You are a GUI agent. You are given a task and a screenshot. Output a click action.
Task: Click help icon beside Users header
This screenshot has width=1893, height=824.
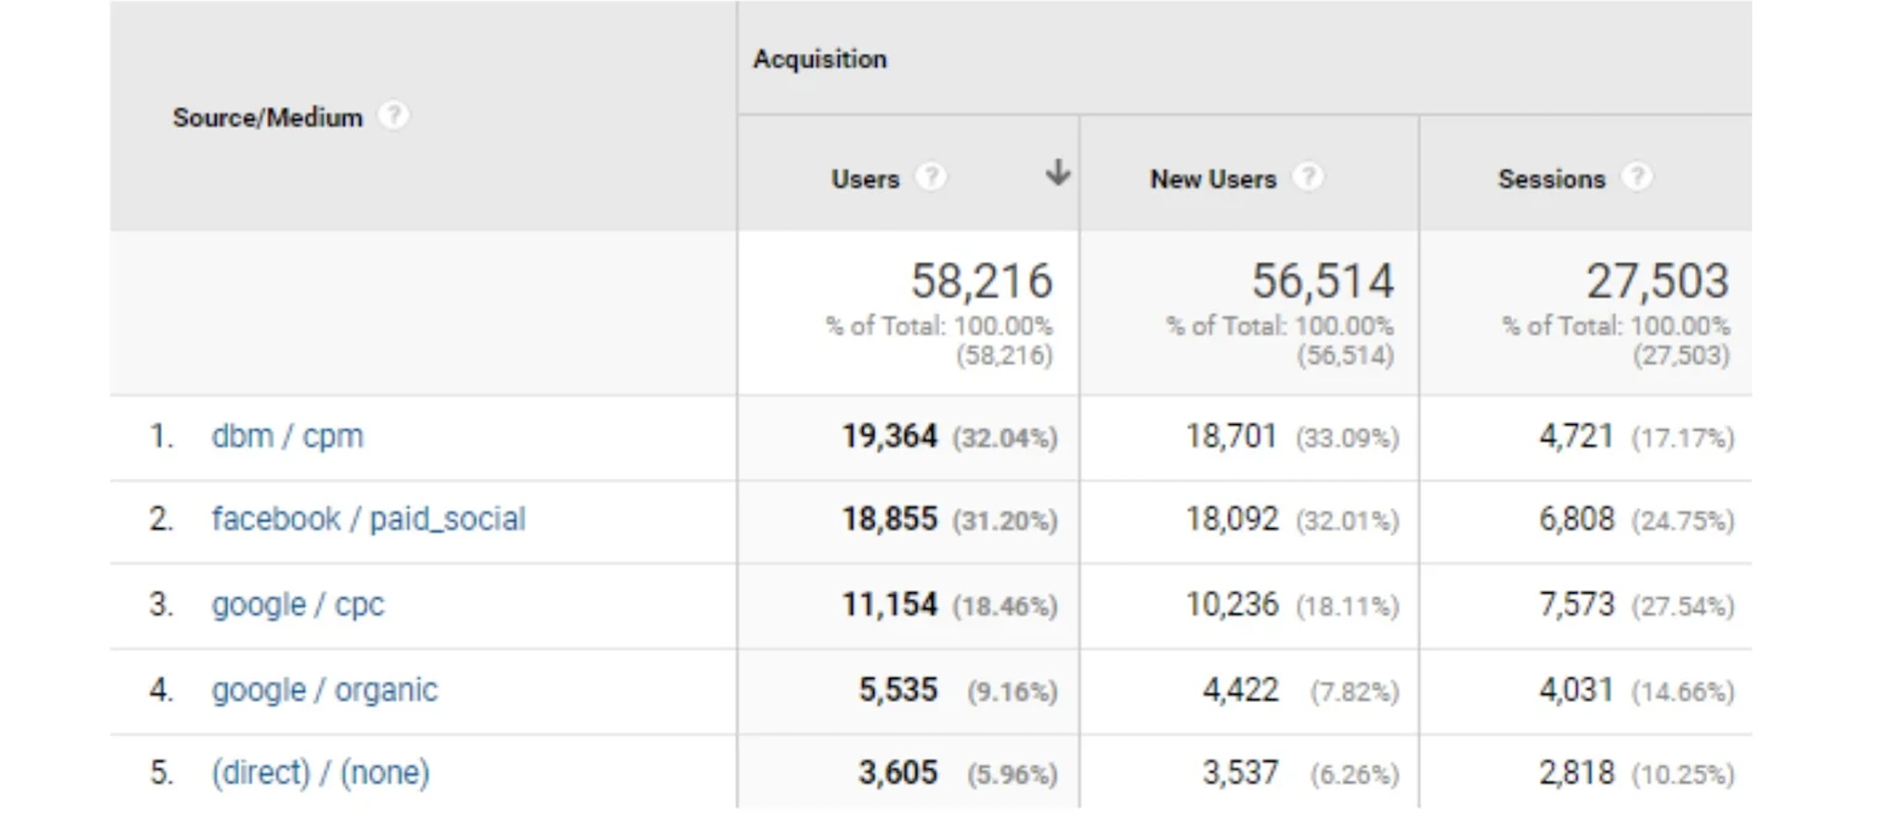pyautogui.click(x=931, y=178)
